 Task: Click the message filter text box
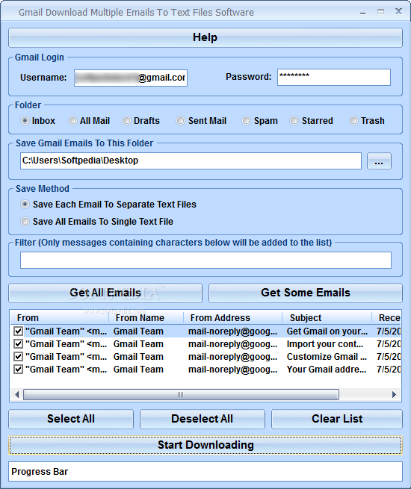coord(205,260)
